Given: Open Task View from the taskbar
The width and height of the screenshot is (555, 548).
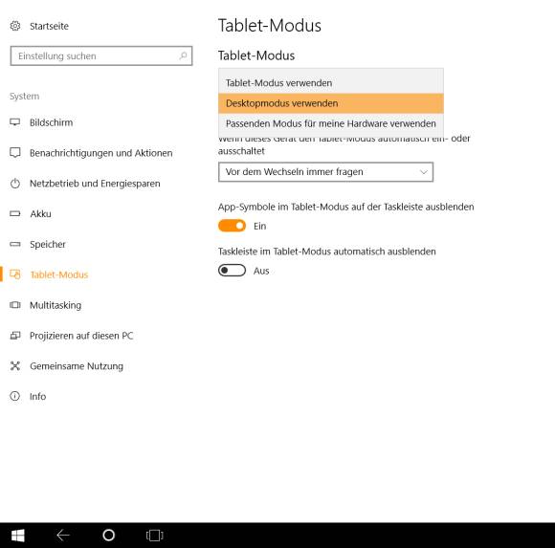Looking at the screenshot, I should point(155,536).
